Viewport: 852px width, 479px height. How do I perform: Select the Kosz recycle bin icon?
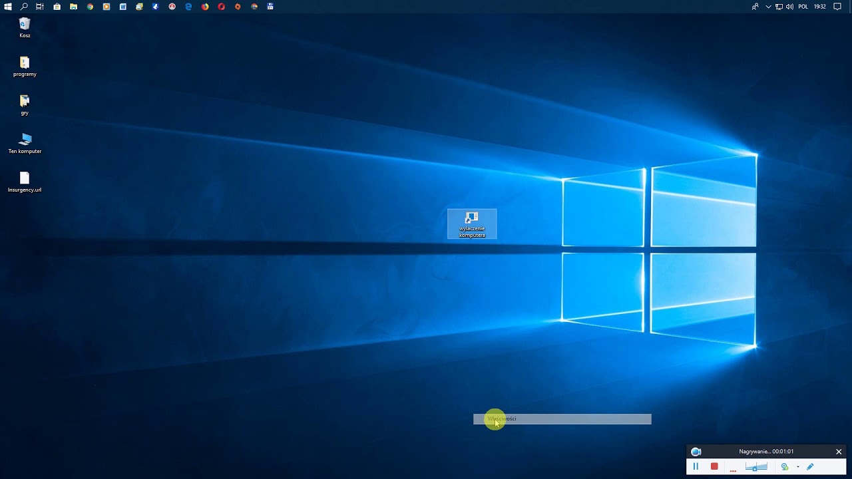tap(25, 28)
